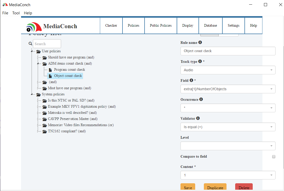The height and width of the screenshot is (191, 284).
Task: Select Is this NTSC or PAL SD? policy
Action: 71,100
